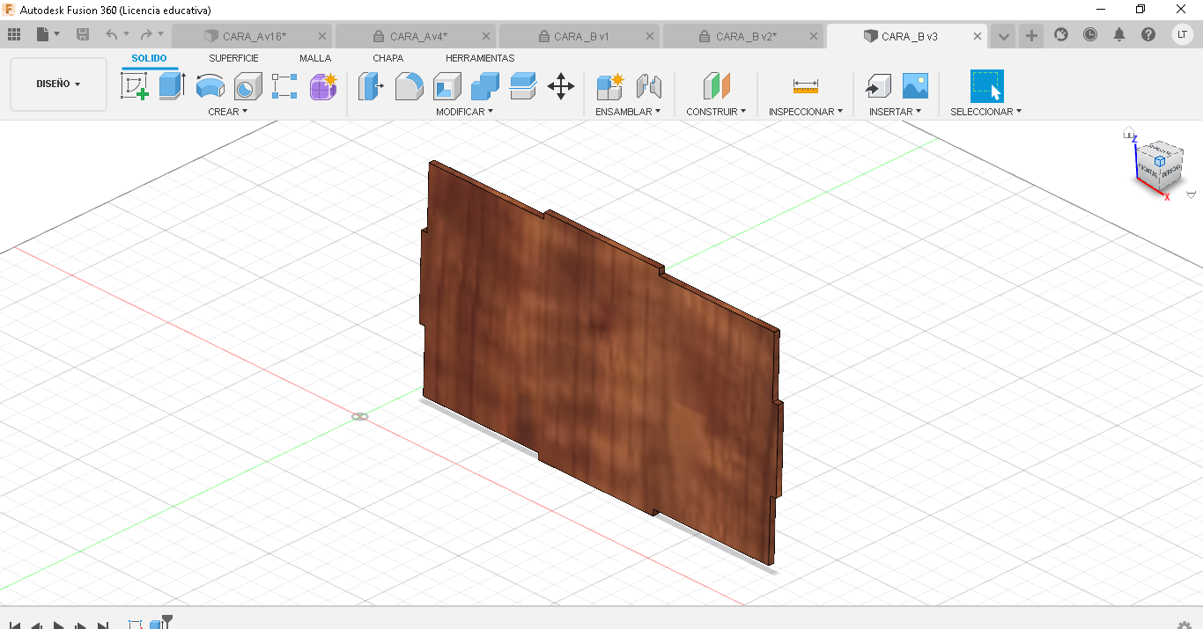Open the notifications bell
The width and height of the screenshot is (1203, 629).
[x=1119, y=34]
